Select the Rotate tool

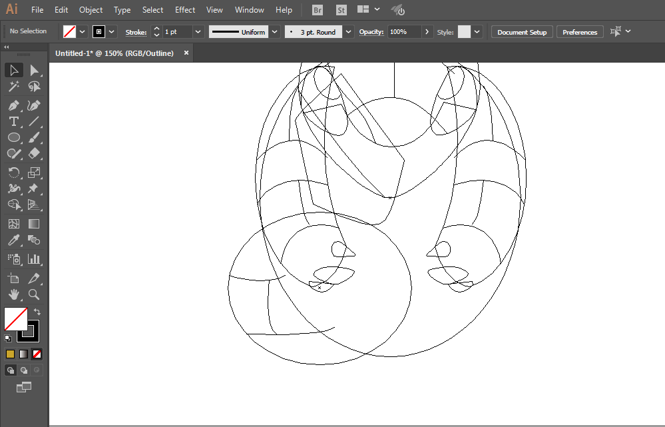[x=13, y=173]
